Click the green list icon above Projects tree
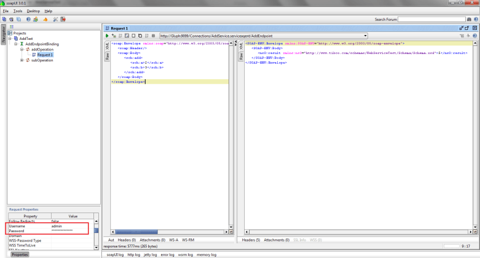The width and height of the screenshot is (480, 258). click(x=12, y=27)
